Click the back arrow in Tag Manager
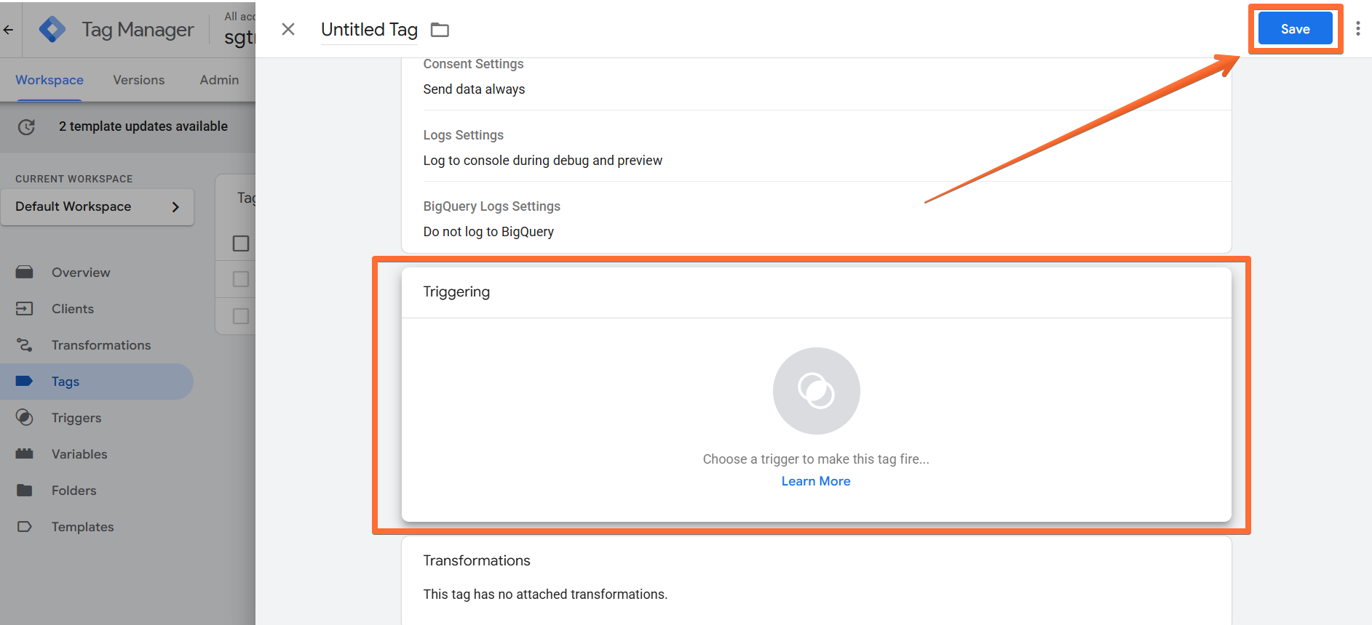1372x625 pixels. pos(8,30)
